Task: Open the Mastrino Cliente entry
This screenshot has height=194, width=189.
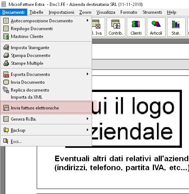Action: (46, 36)
